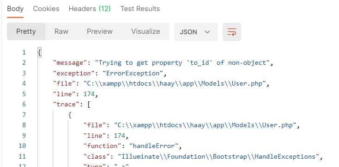Select the Visualize view button
The height and width of the screenshot is (167, 339).
145,31
